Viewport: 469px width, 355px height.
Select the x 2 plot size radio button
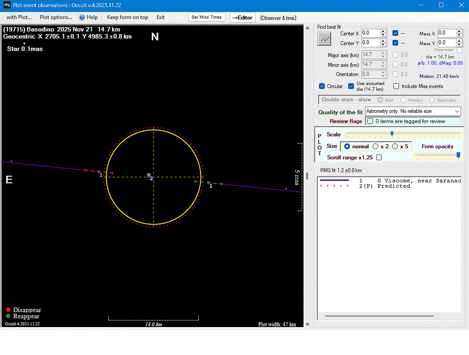pos(376,146)
